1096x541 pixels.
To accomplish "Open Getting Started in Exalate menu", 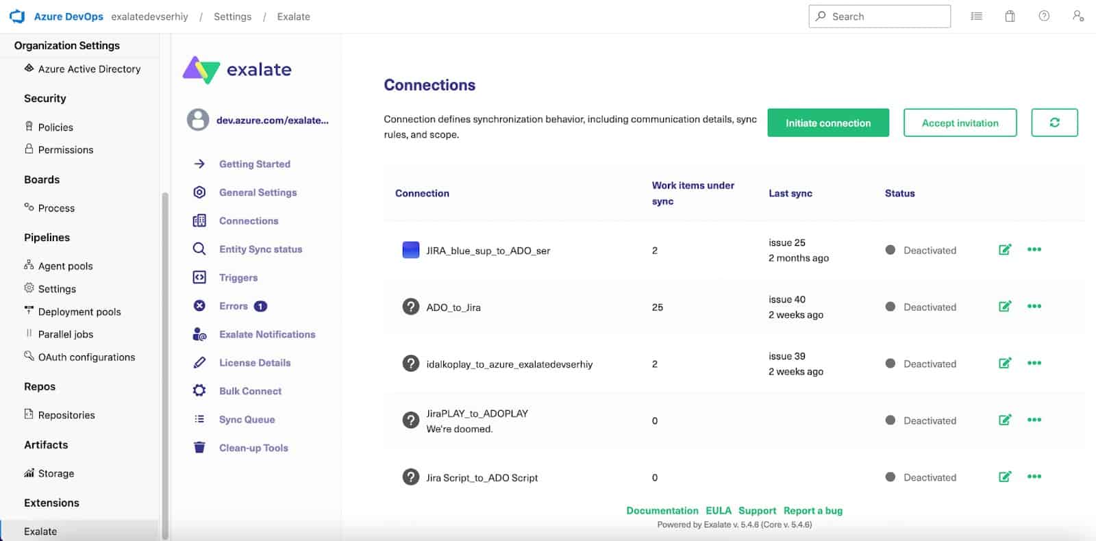I will pos(254,164).
